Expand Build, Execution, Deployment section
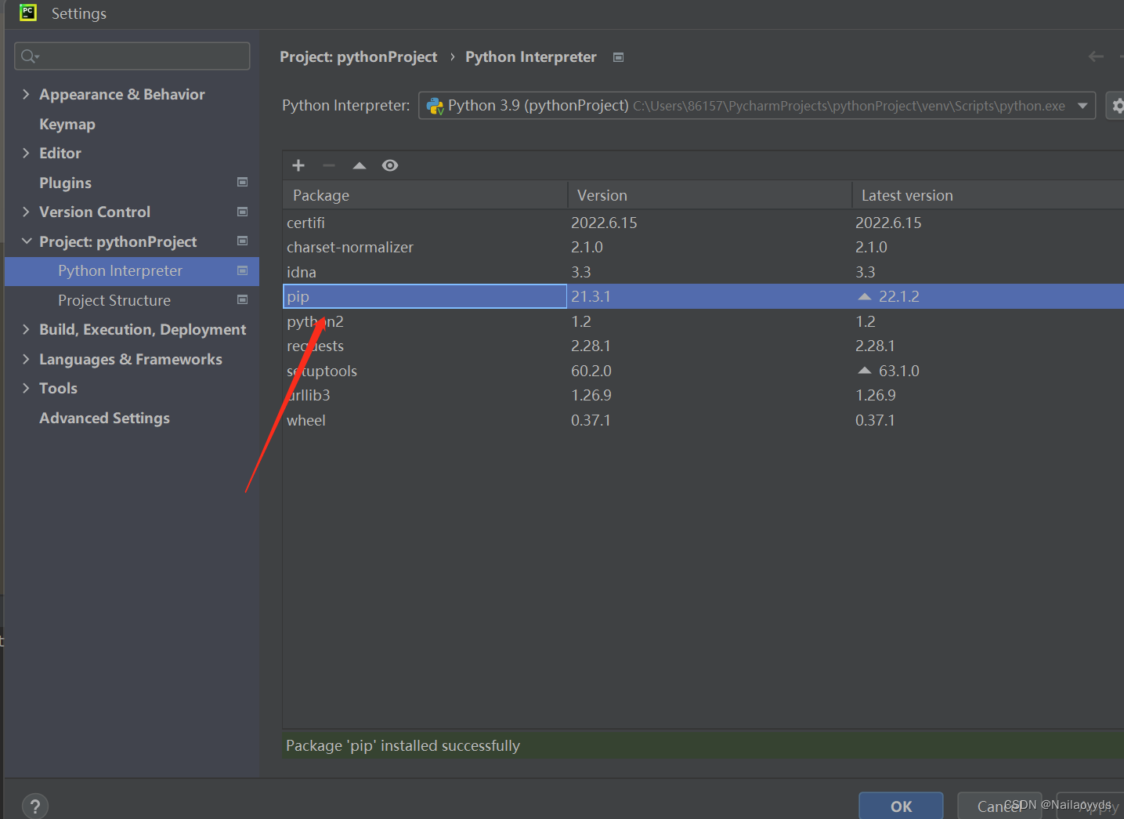This screenshot has height=819, width=1124. point(26,329)
